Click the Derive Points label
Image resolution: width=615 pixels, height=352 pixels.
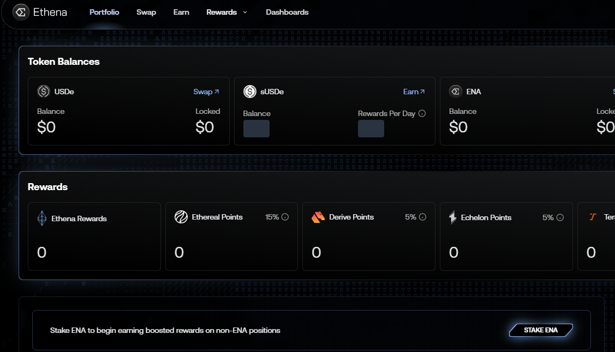pyautogui.click(x=351, y=217)
